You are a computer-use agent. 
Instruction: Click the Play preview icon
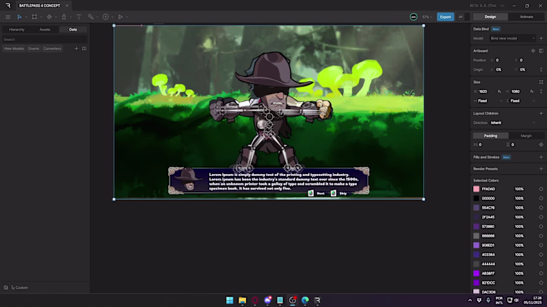click(x=120, y=16)
